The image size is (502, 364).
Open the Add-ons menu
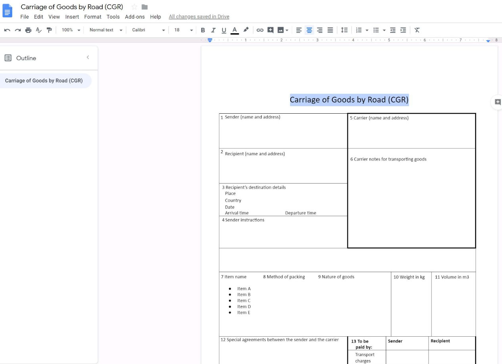[x=135, y=17]
